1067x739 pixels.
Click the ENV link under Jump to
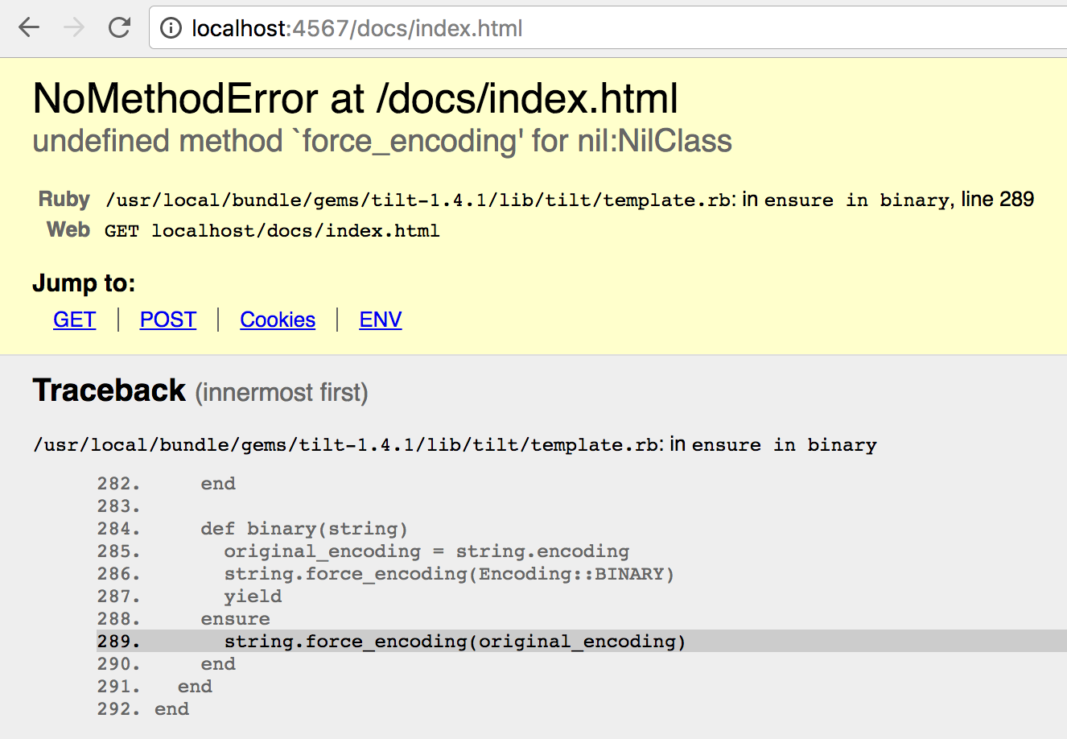(x=380, y=320)
